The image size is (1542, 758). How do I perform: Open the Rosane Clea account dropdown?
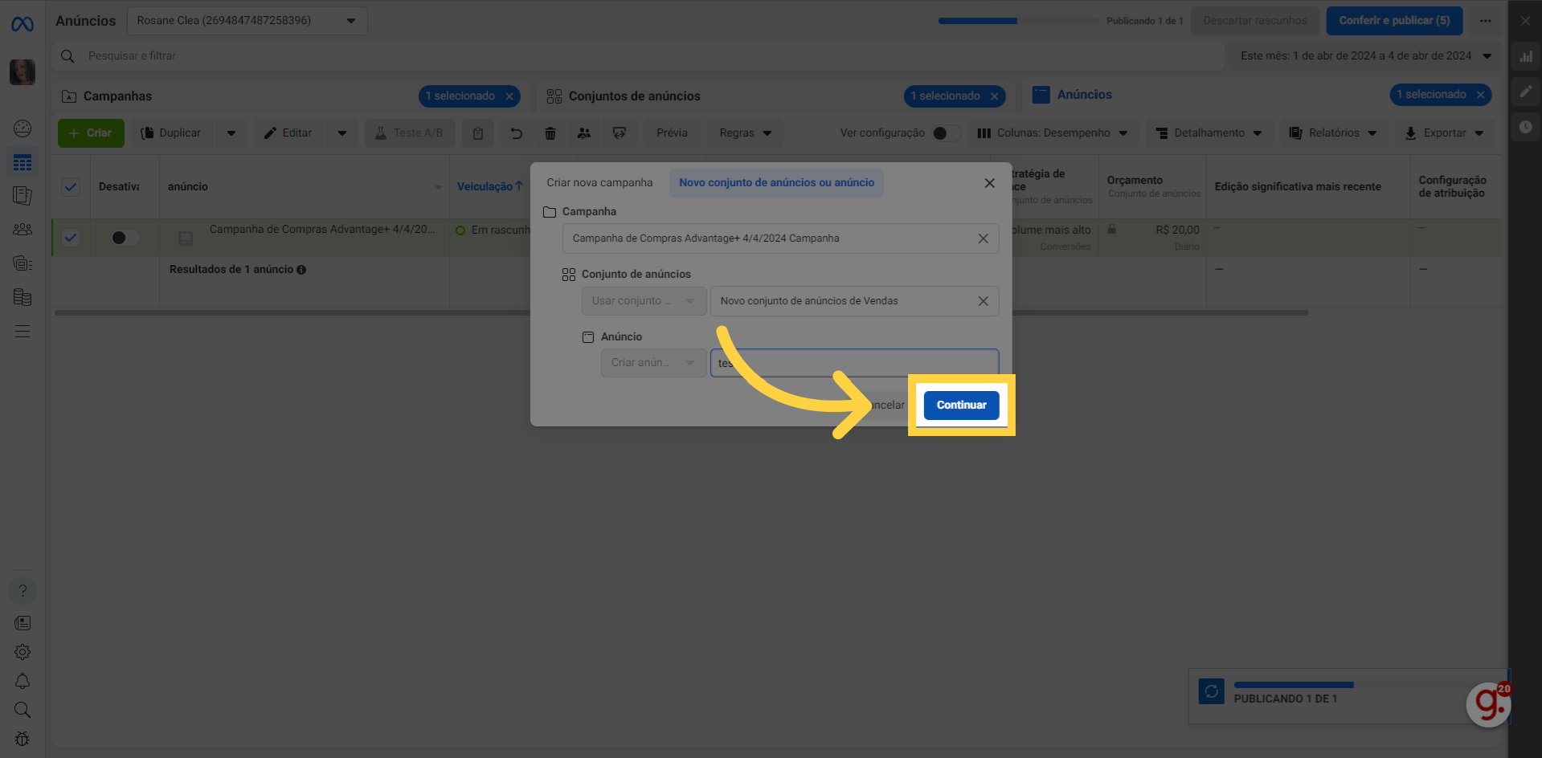tap(247, 21)
